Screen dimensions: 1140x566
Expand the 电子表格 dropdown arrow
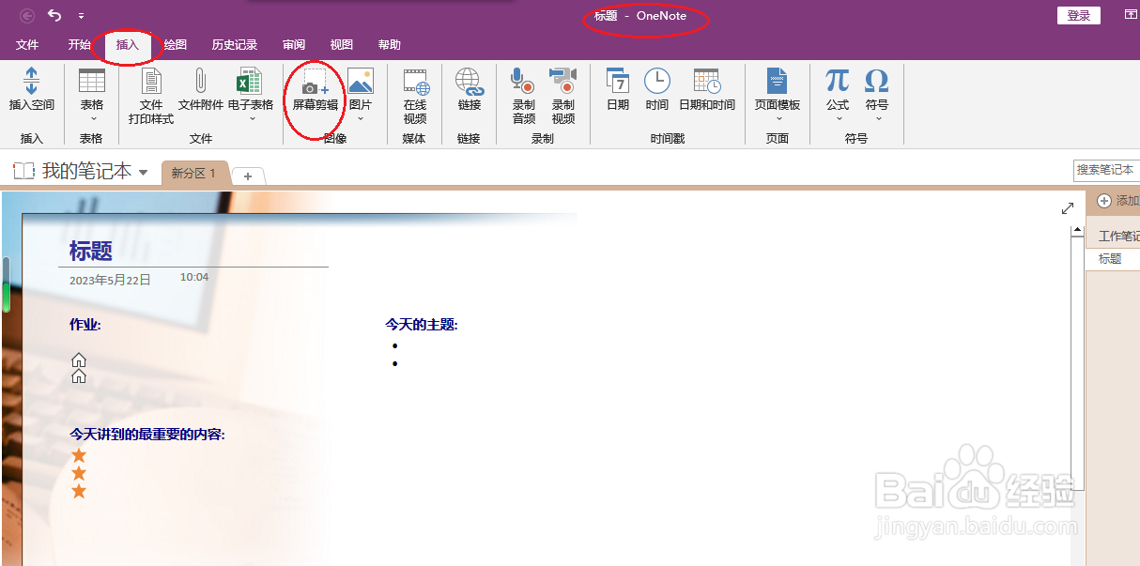(252, 119)
